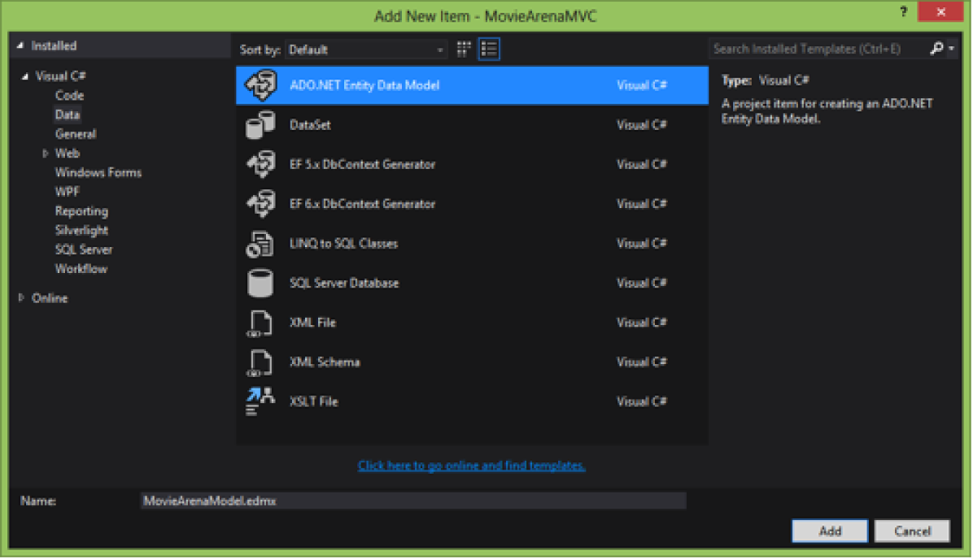973x559 pixels.
Task: Click the Installed header label
Action: point(54,45)
